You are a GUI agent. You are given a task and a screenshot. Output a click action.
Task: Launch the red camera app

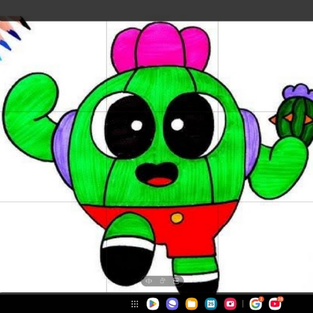(230, 304)
